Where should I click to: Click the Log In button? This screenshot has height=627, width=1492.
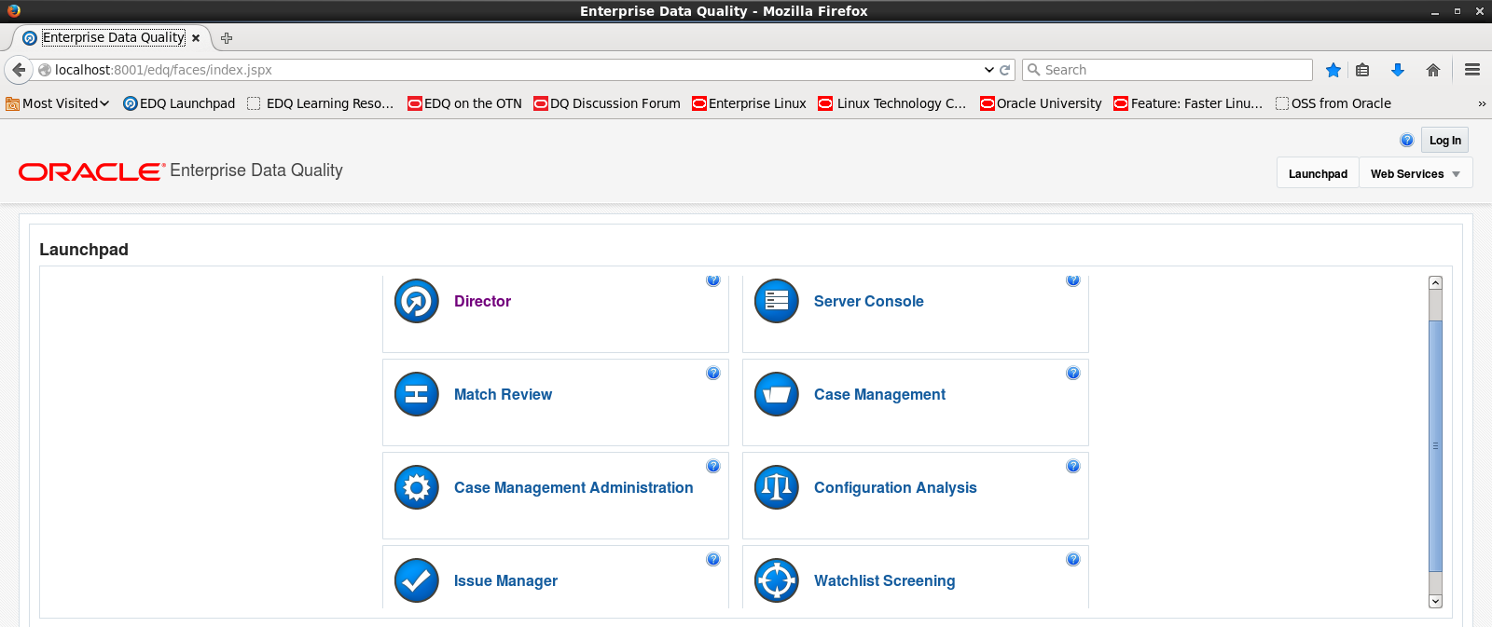1444,140
